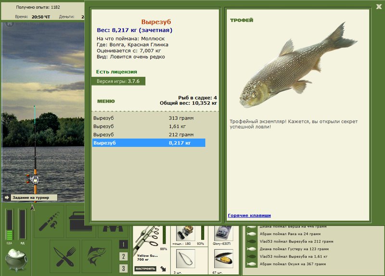Click the ЕДА food level bar
The height and width of the screenshot is (276, 385).
tap(9, 225)
